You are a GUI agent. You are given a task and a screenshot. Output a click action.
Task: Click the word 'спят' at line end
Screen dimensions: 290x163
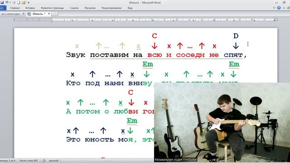[233, 55]
